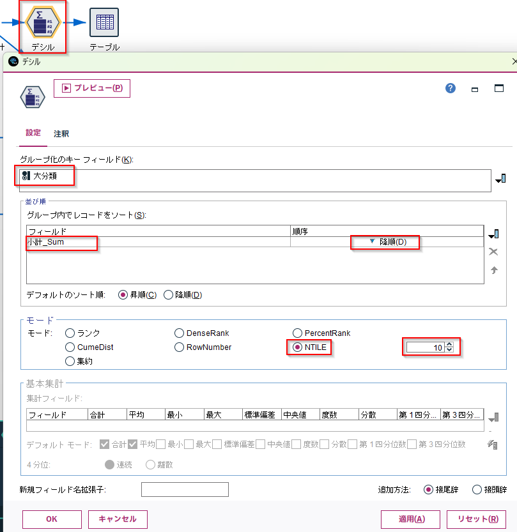Screen dimensions: 517x532
Task: Toggle the 第3四分位数 checkbox
Action: tap(412, 444)
